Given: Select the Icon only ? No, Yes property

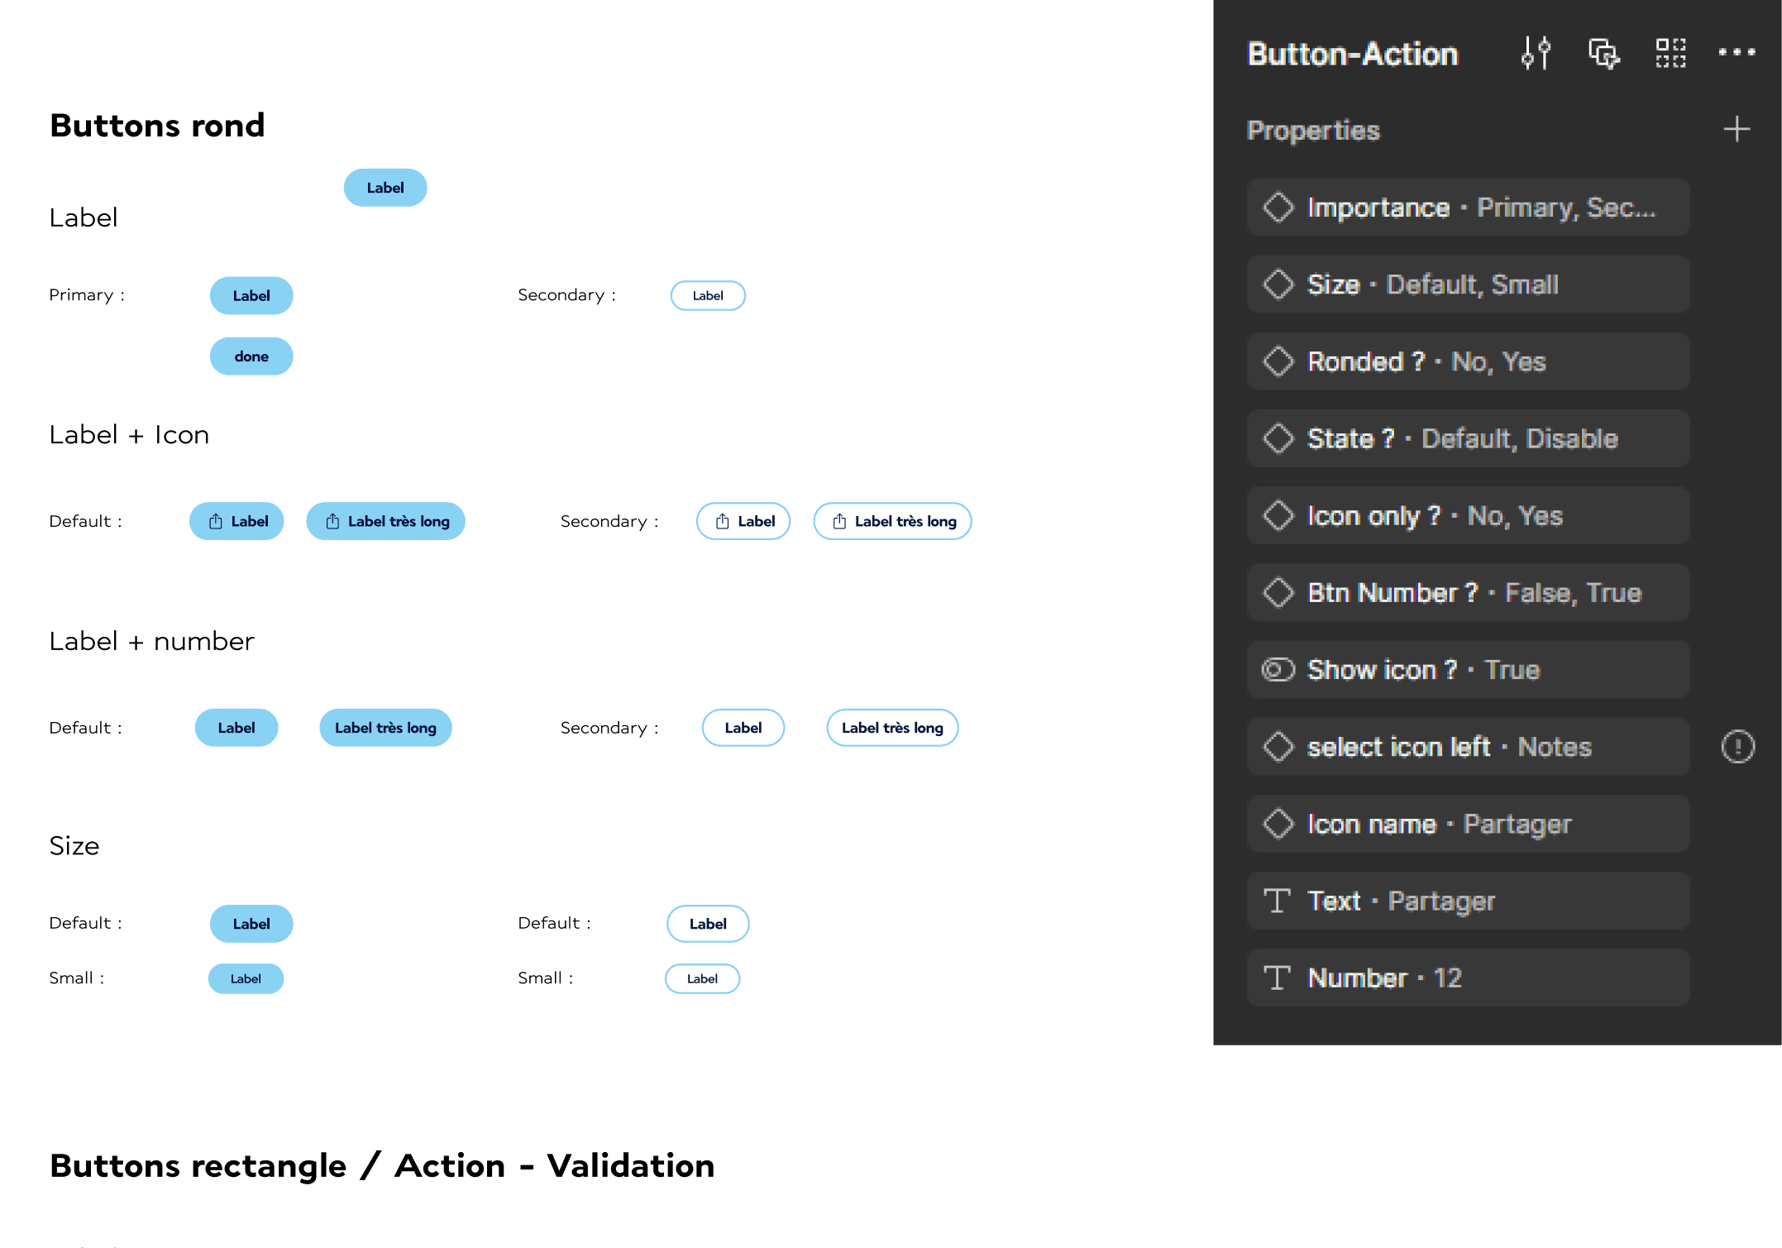Looking at the screenshot, I should (x=1468, y=516).
